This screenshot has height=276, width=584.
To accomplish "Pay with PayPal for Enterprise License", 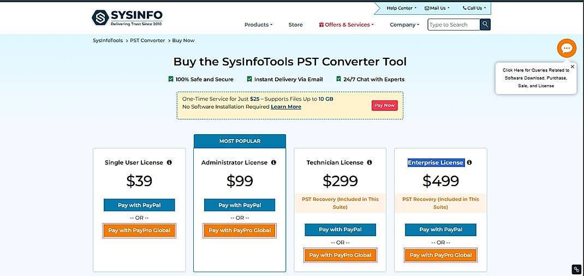I will pos(440,230).
